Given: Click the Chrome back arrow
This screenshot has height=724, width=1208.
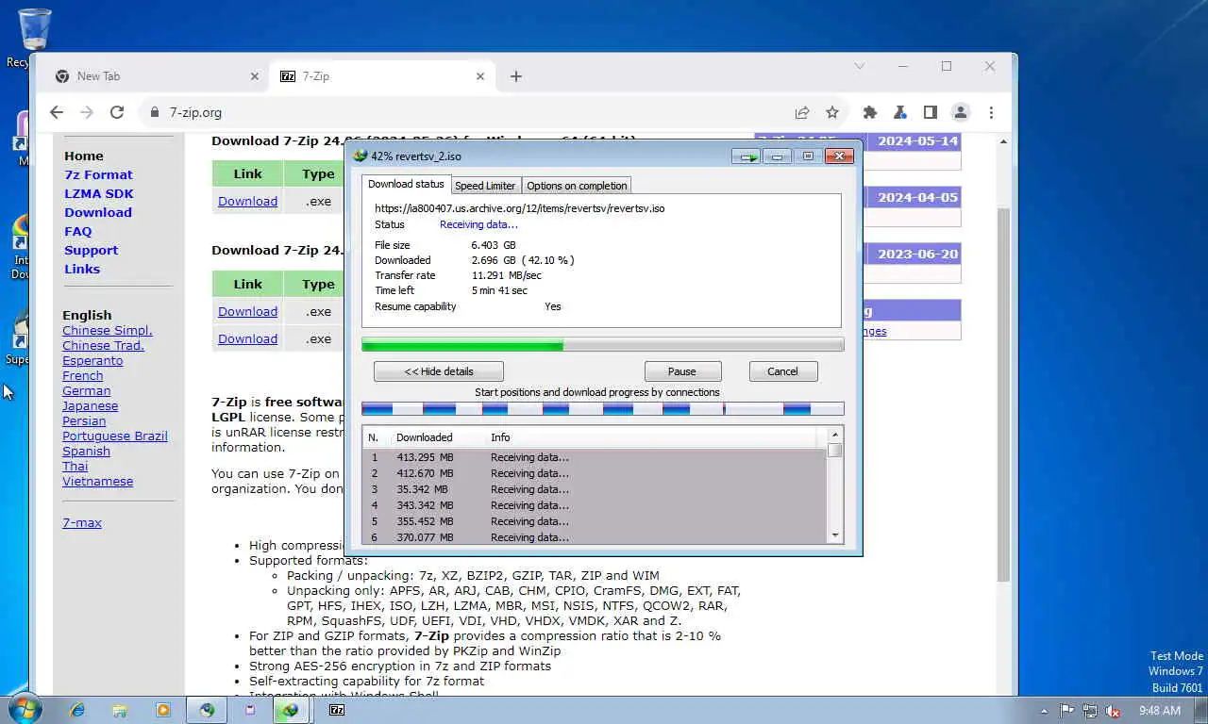Looking at the screenshot, I should 57,112.
